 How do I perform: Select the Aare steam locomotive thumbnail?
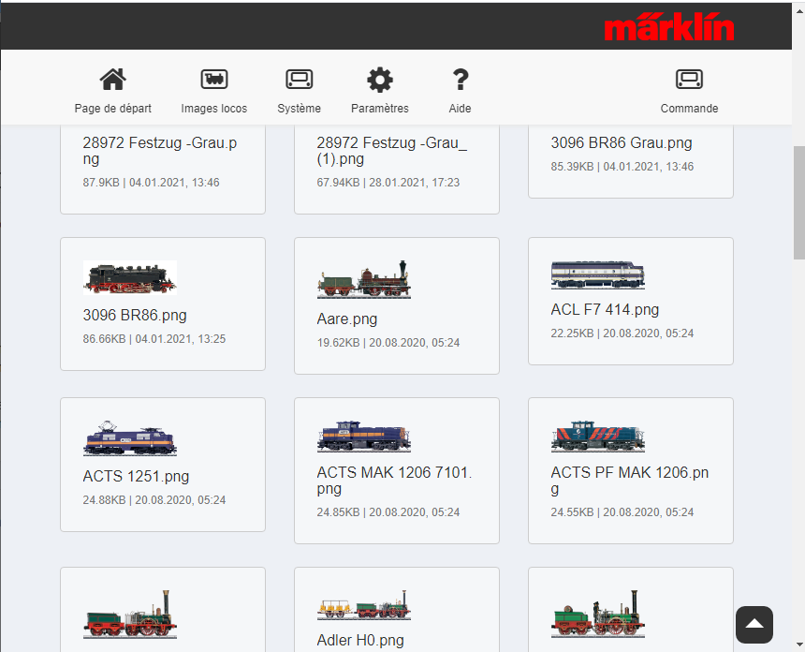[x=364, y=279]
